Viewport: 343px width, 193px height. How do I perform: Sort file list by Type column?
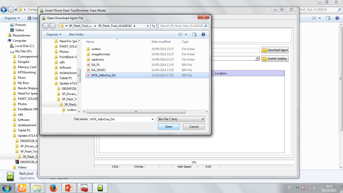[195, 42]
